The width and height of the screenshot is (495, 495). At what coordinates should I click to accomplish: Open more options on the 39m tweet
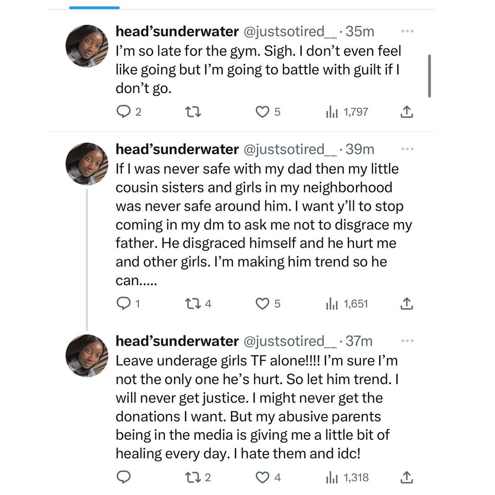coord(407,149)
